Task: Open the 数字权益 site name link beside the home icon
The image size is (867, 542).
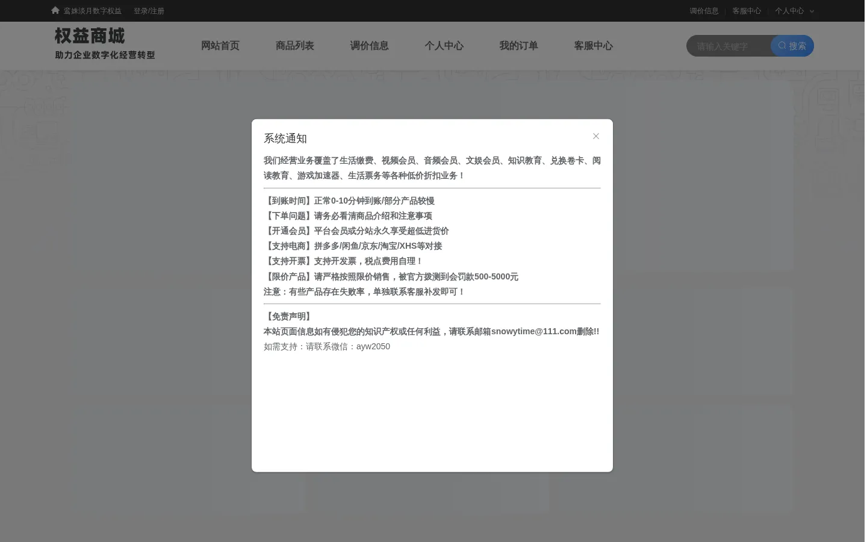Action: point(93,11)
